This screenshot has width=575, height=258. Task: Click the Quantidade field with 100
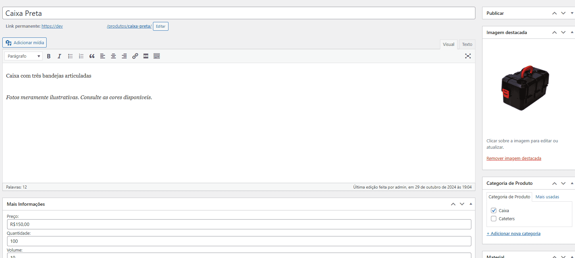pyautogui.click(x=239, y=241)
